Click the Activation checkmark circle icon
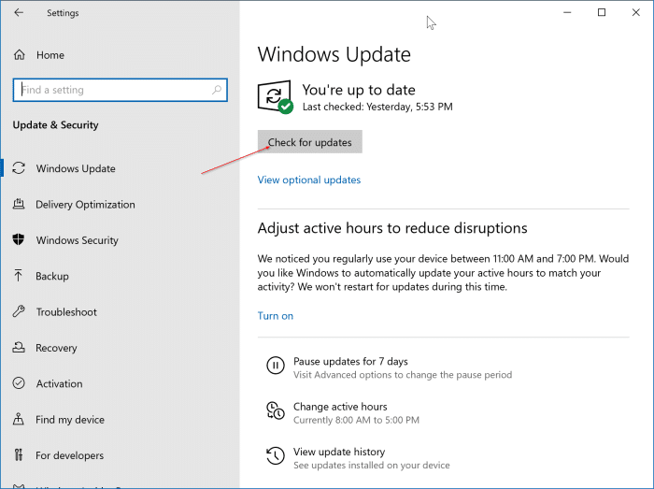This screenshot has height=489, width=654. pyautogui.click(x=19, y=383)
